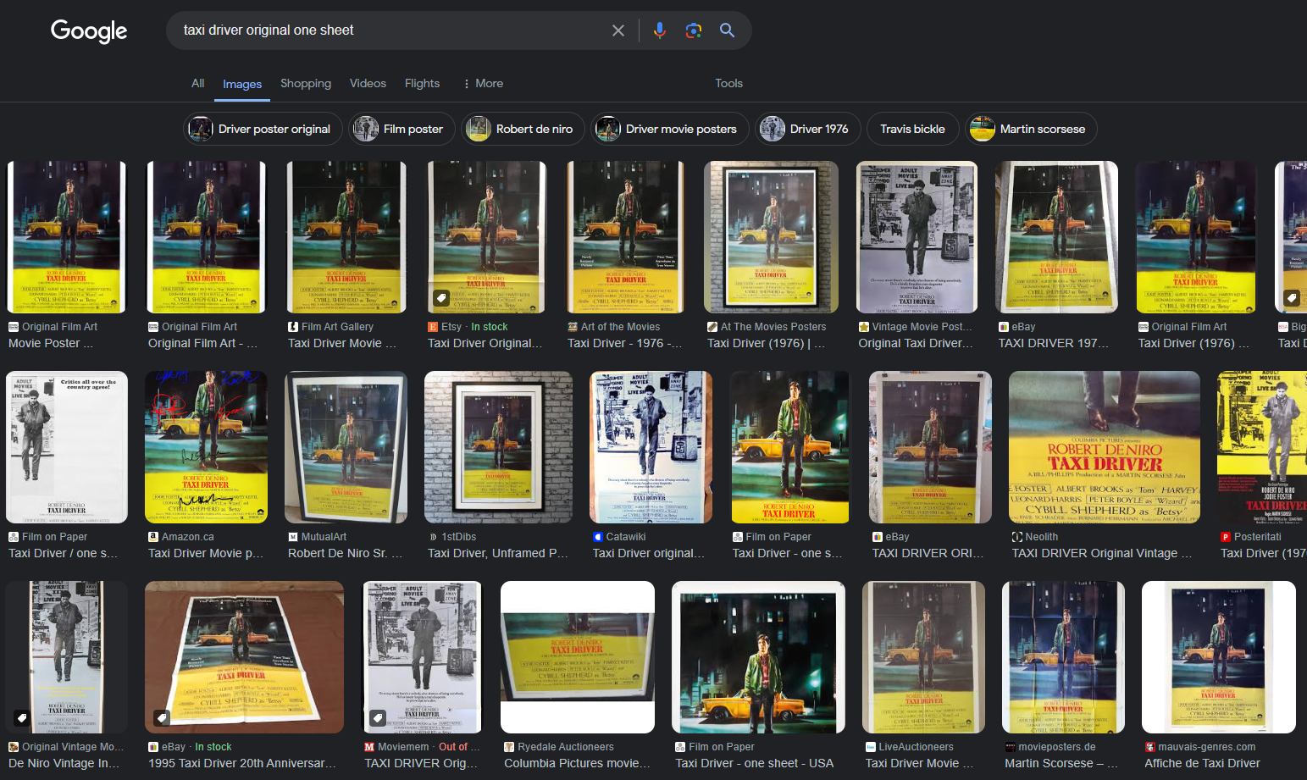Open the More search options menu
Image resolution: width=1307 pixels, height=780 pixels.
[x=484, y=84]
